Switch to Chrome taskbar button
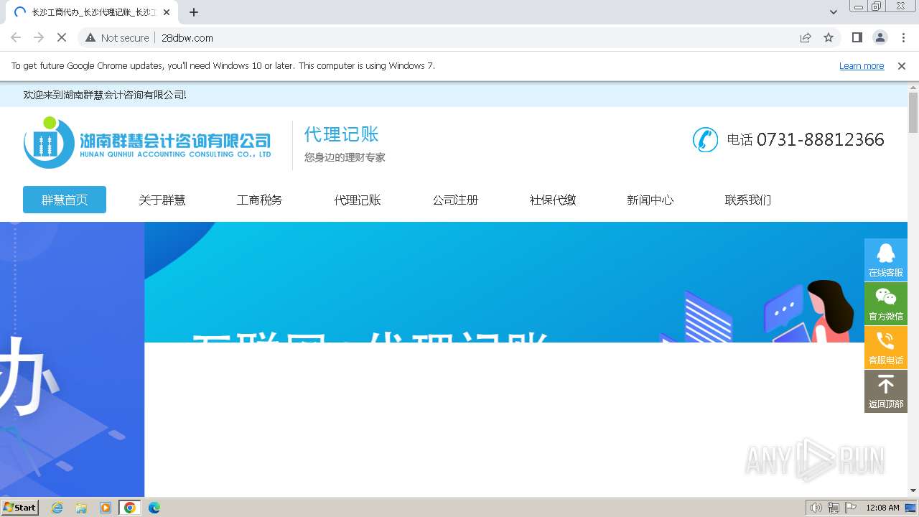This screenshot has height=517, width=919. pyautogui.click(x=130, y=508)
